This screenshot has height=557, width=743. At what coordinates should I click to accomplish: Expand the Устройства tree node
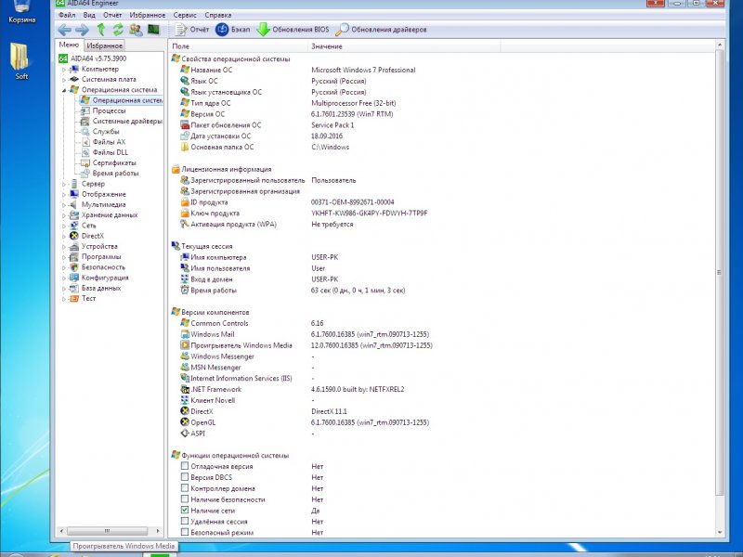pyautogui.click(x=64, y=246)
